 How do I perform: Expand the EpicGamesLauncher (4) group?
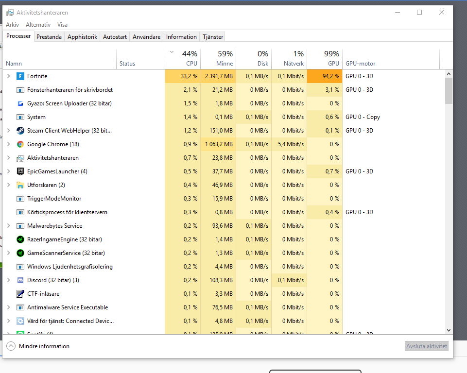(x=9, y=171)
